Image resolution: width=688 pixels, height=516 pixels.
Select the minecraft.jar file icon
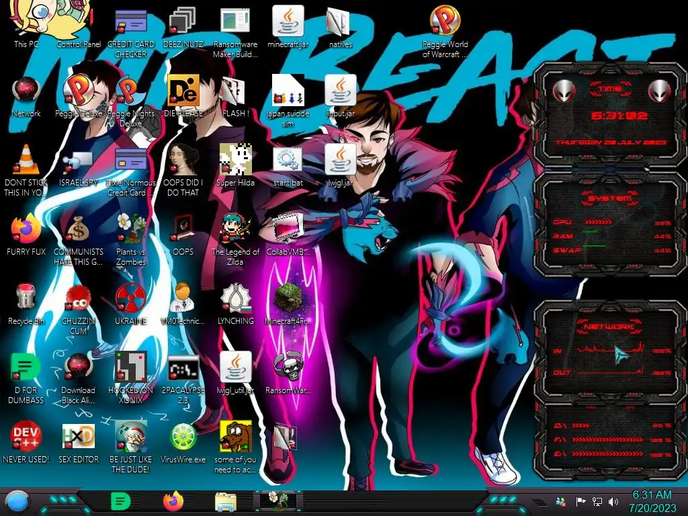coord(288,26)
